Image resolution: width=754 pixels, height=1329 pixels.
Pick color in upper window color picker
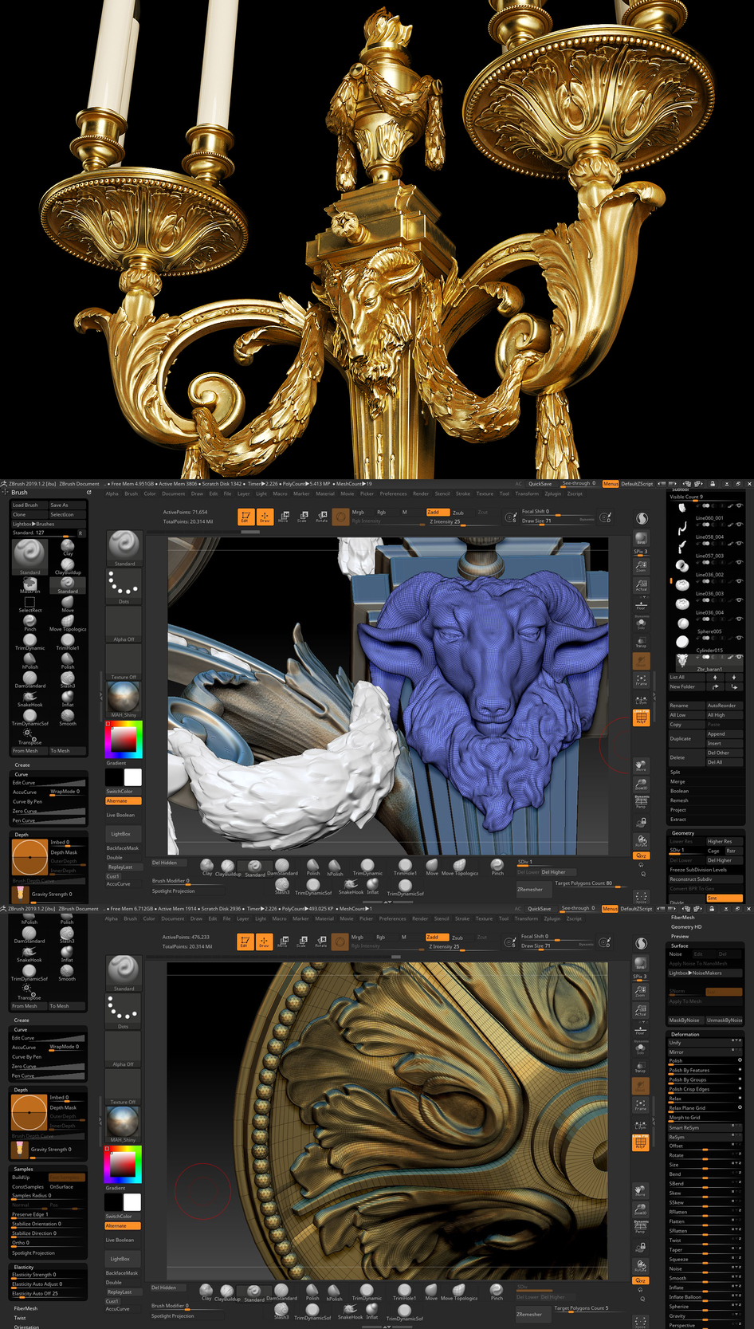(x=124, y=739)
